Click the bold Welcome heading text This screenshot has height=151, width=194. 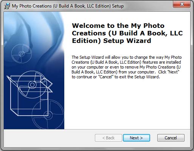pos(127,33)
